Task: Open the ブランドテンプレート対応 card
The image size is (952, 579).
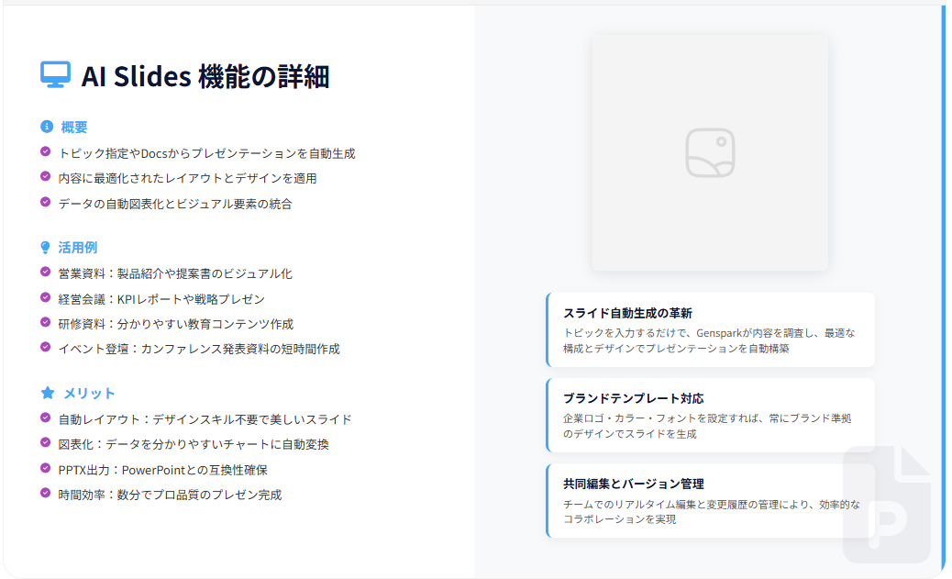Action: pyautogui.click(x=710, y=416)
